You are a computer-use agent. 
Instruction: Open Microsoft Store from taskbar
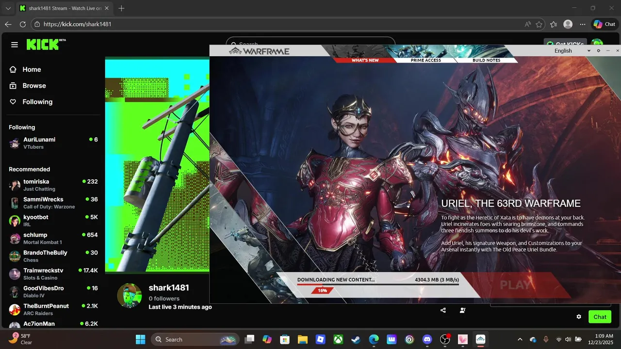click(x=285, y=339)
